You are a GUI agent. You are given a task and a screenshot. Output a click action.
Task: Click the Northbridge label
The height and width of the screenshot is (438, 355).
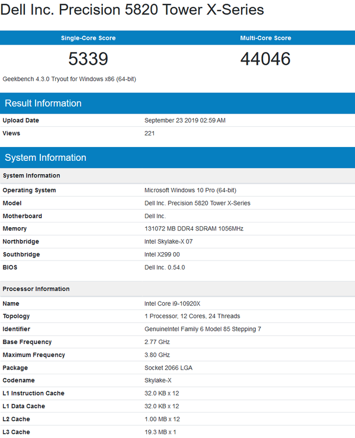(x=21, y=242)
